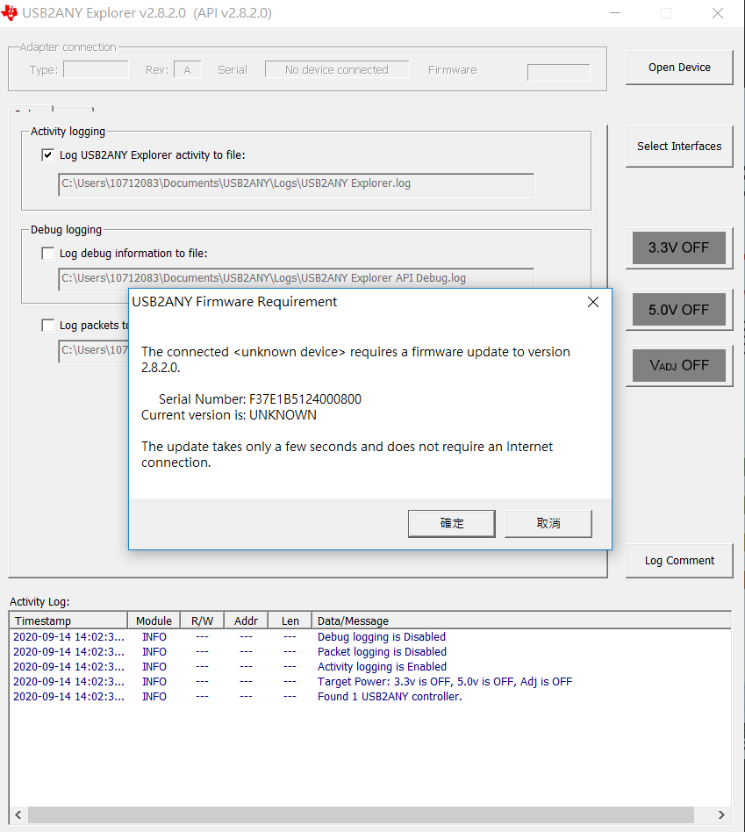The width and height of the screenshot is (745, 832).
Task: Click the serial number F37E1B5124000800 text
Action: coord(305,399)
